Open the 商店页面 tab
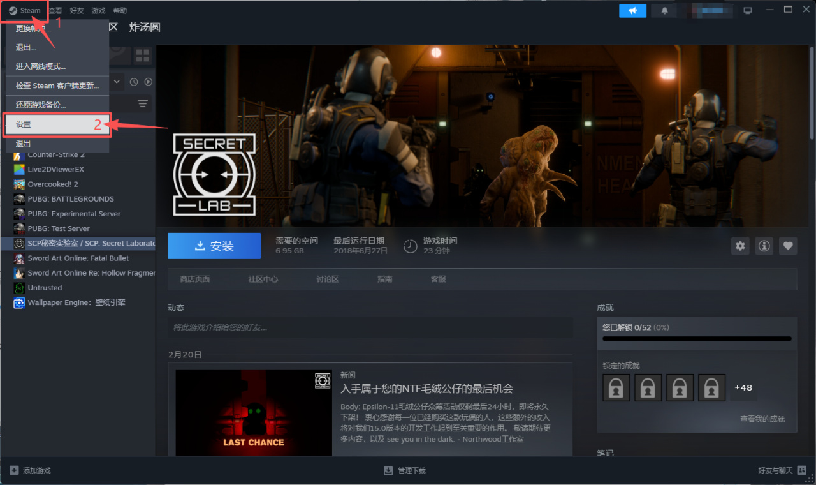816x485 pixels. point(195,280)
